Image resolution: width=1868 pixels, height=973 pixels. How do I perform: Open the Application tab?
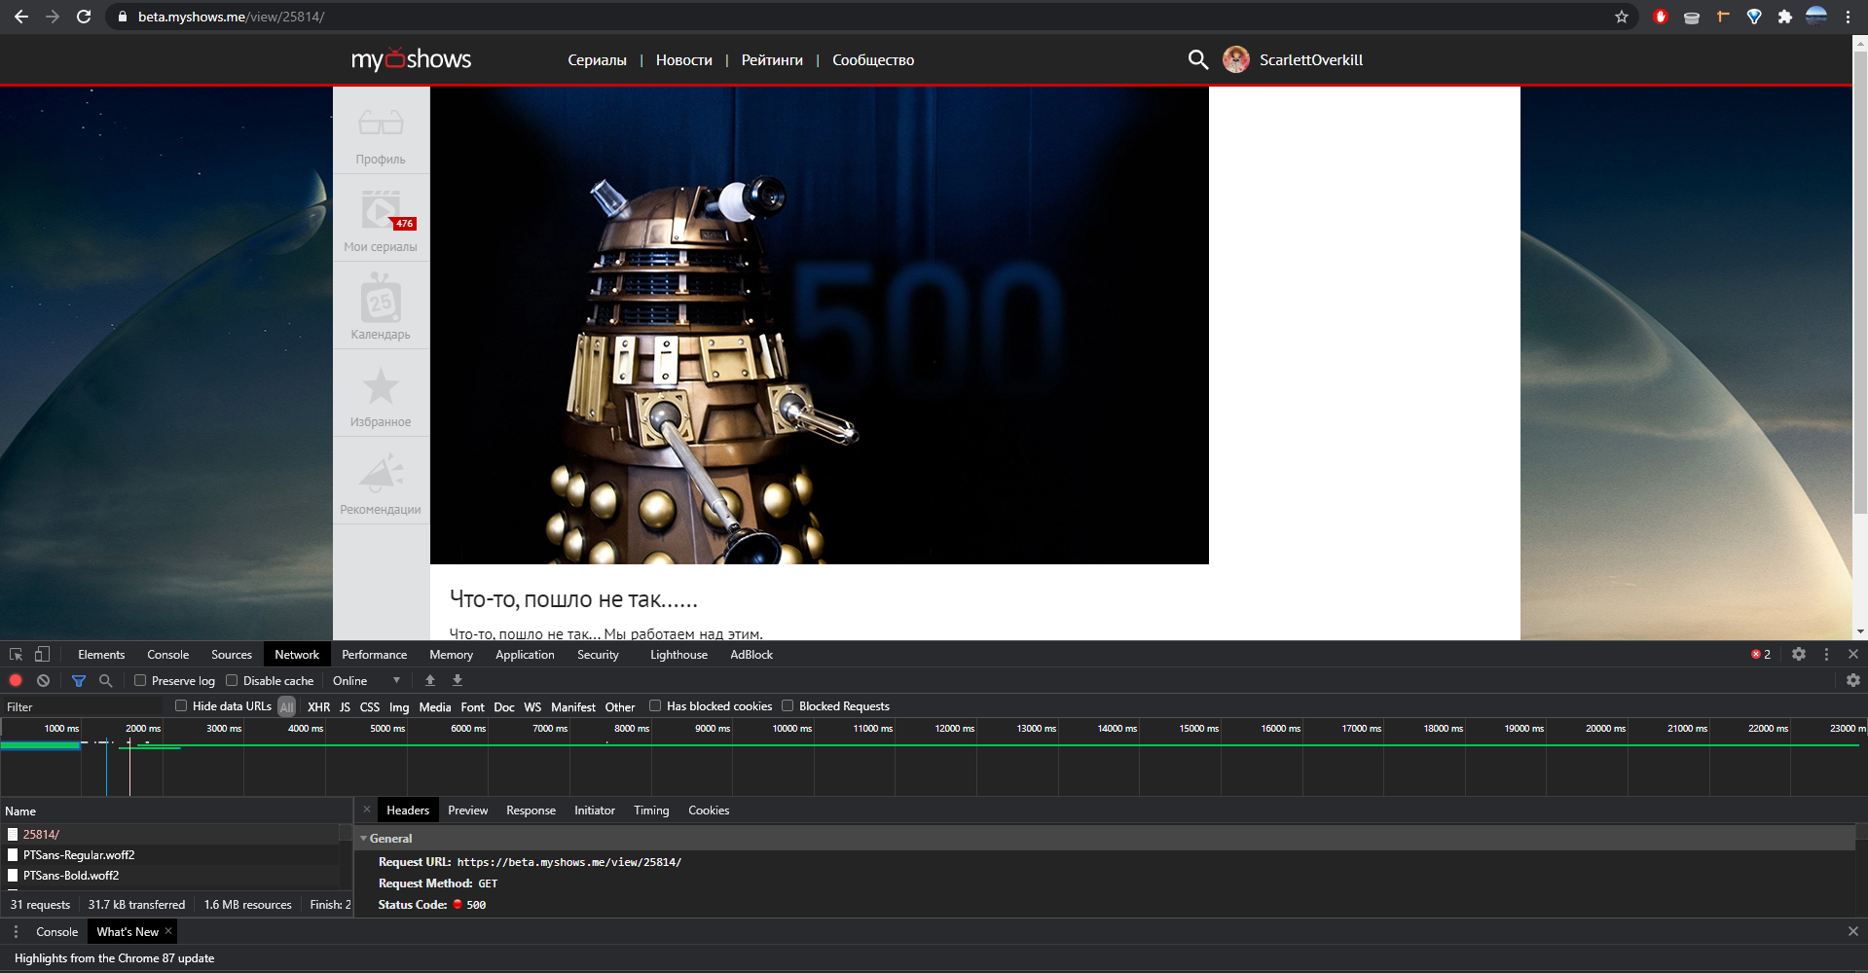(x=525, y=654)
